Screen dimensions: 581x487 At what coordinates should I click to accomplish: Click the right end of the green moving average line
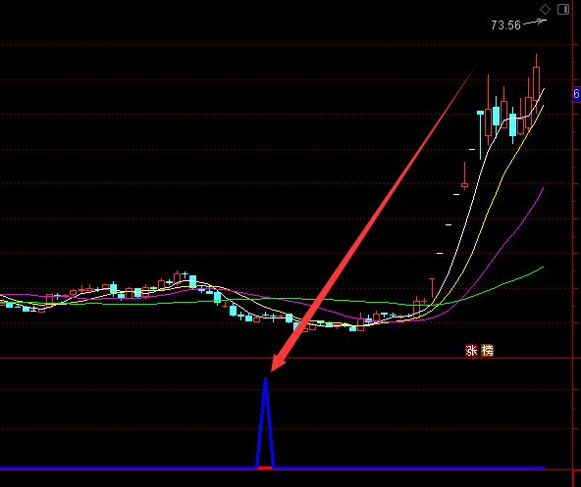click(543, 268)
